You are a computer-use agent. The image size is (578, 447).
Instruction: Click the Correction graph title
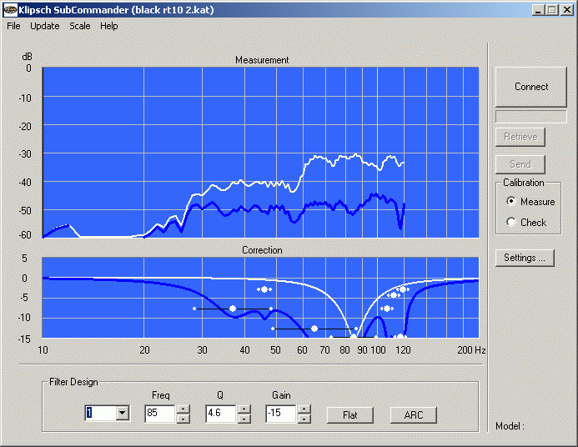[x=262, y=250]
